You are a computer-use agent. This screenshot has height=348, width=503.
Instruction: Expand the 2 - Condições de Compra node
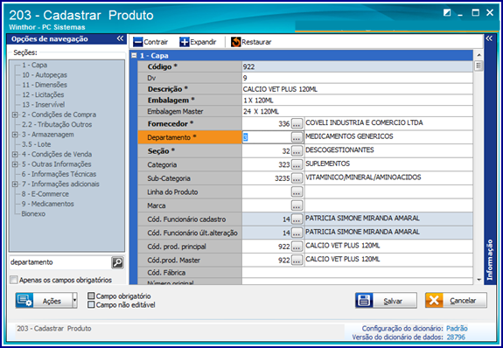point(15,115)
